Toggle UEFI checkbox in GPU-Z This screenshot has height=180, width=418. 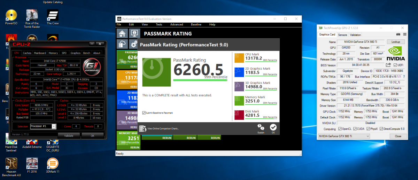click(x=395, y=65)
